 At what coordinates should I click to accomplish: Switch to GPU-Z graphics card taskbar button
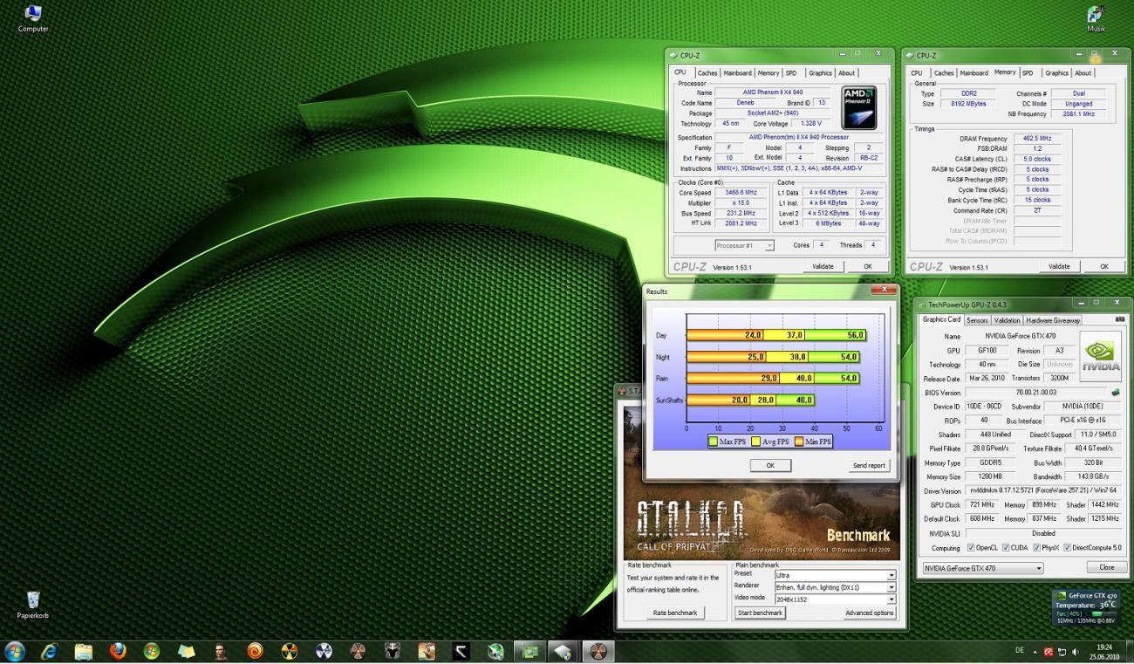[529, 651]
